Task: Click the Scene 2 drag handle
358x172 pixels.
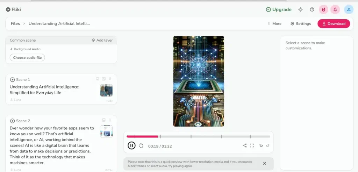Action: 110,120
